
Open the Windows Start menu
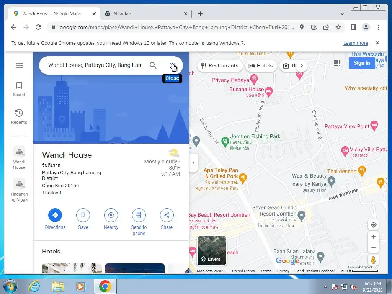[x=10, y=286]
